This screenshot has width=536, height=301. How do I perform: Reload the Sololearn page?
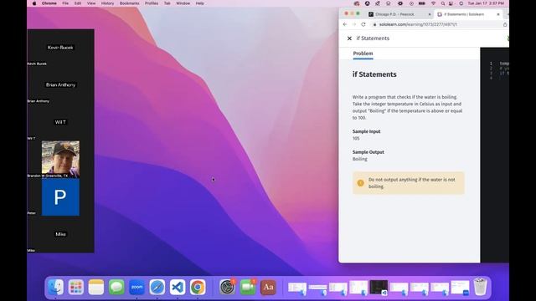click(x=363, y=24)
